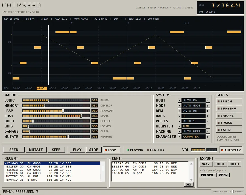Choose export folder with FOLDER..
The width and height of the screenshot is (246, 195).
(208, 175)
